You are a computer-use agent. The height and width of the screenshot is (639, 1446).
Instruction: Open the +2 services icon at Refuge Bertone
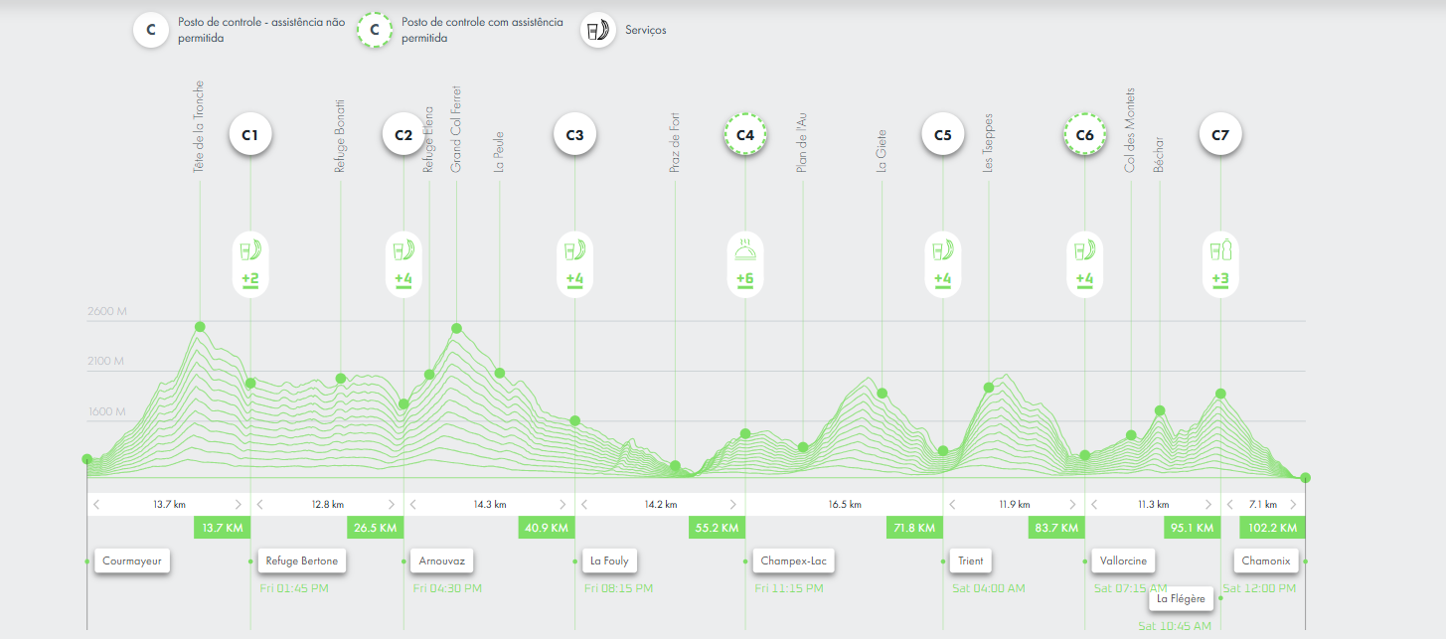coord(250,264)
